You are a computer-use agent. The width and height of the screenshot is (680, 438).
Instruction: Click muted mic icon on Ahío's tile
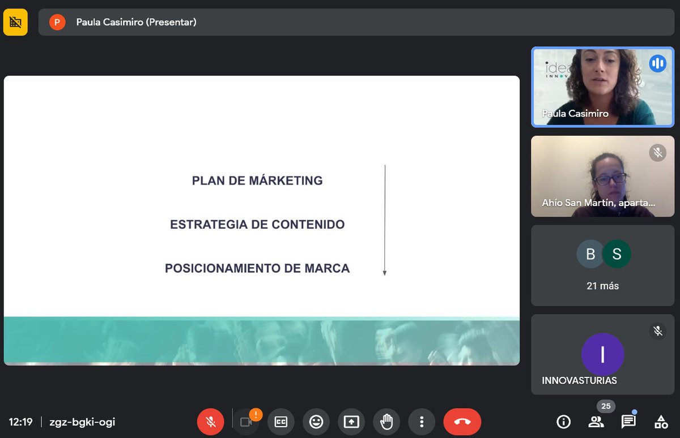tap(657, 153)
